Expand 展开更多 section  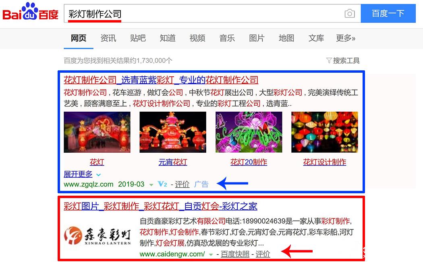coord(78,174)
